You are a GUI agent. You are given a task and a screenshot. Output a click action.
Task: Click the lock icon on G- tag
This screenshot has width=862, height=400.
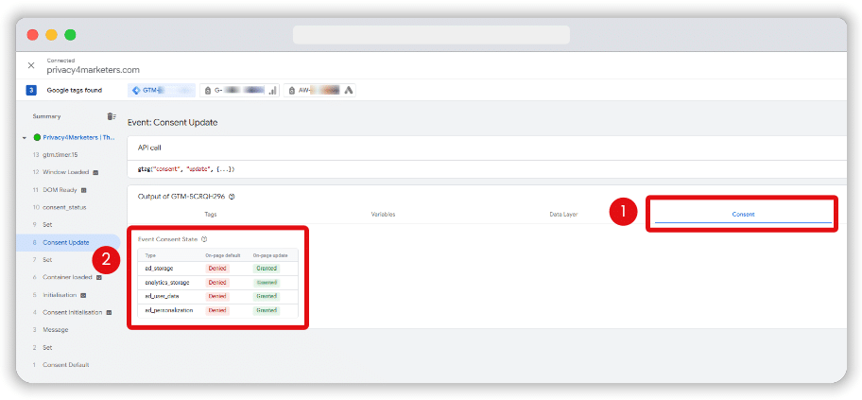tap(209, 90)
